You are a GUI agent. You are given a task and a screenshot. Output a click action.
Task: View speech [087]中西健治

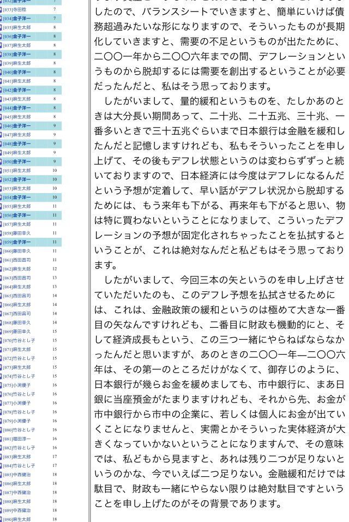[x=17, y=493]
